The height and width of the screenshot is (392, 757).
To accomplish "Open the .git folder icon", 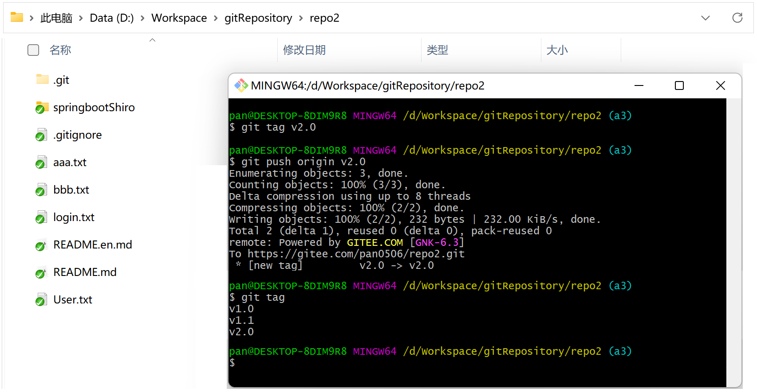I will pyautogui.click(x=42, y=80).
